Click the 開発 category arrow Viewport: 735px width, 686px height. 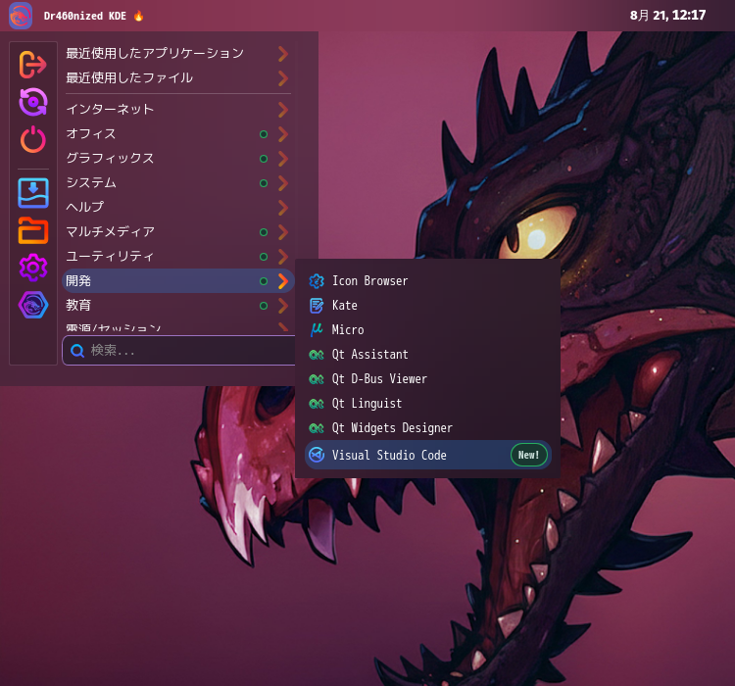pyautogui.click(x=282, y=281)
